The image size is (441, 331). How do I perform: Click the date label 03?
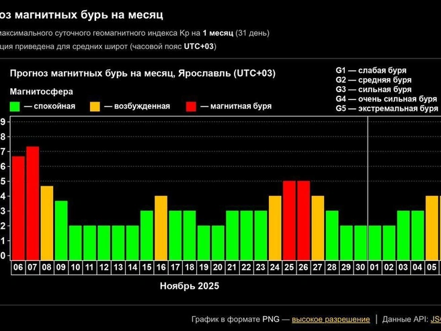tap(403, 267)
